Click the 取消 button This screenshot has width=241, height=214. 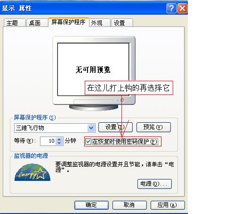(129, 205)
